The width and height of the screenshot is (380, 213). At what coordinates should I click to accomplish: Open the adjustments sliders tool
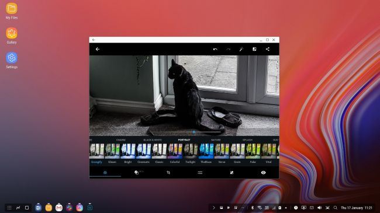click(200, 173)
